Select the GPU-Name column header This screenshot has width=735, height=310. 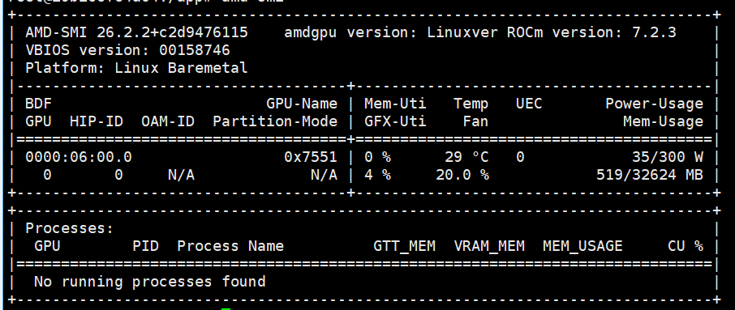pos(302,104)
